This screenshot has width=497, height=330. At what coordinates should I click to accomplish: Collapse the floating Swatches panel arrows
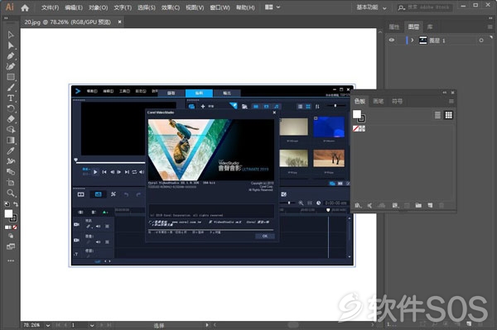pyautogui.click(x=444, y=93)
